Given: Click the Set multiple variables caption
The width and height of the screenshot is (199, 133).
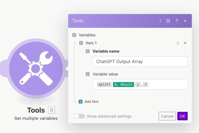Looking at the screenshot, I should (x=36, y=118).
